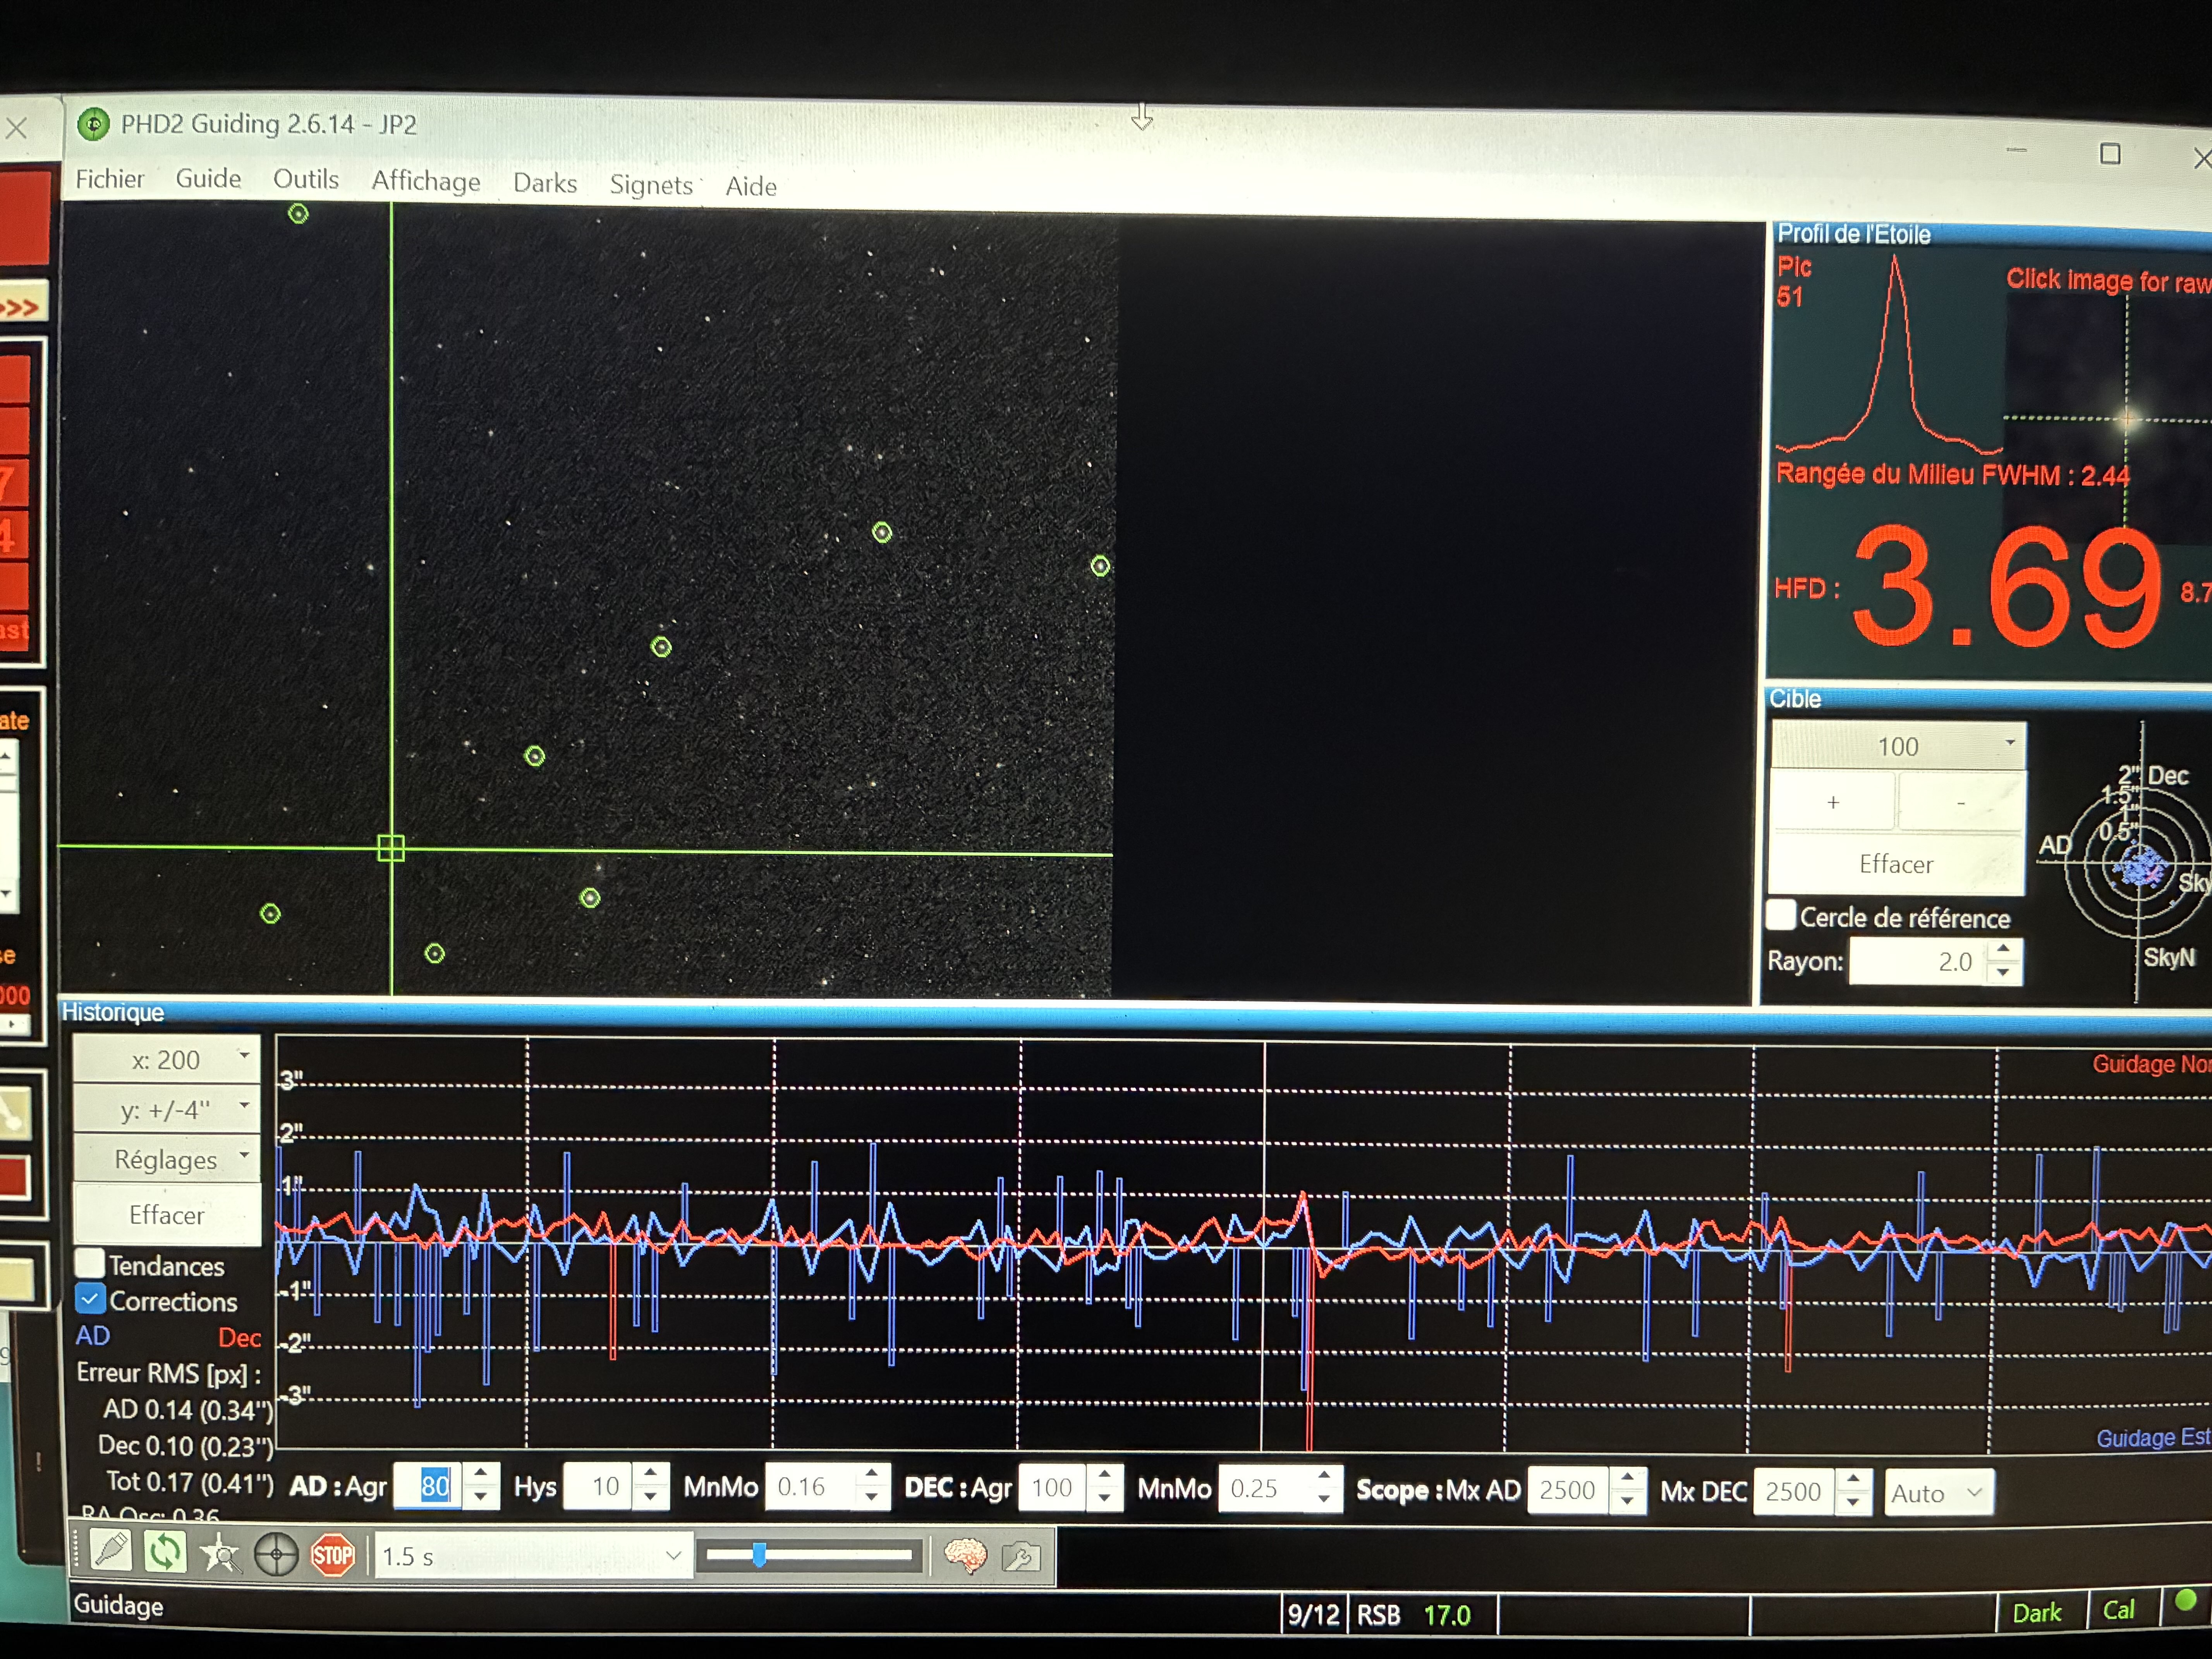Click the Dark indicator in status bar
The width and height of the screenshot is (2212, 1659).
click(2037, 1613)
